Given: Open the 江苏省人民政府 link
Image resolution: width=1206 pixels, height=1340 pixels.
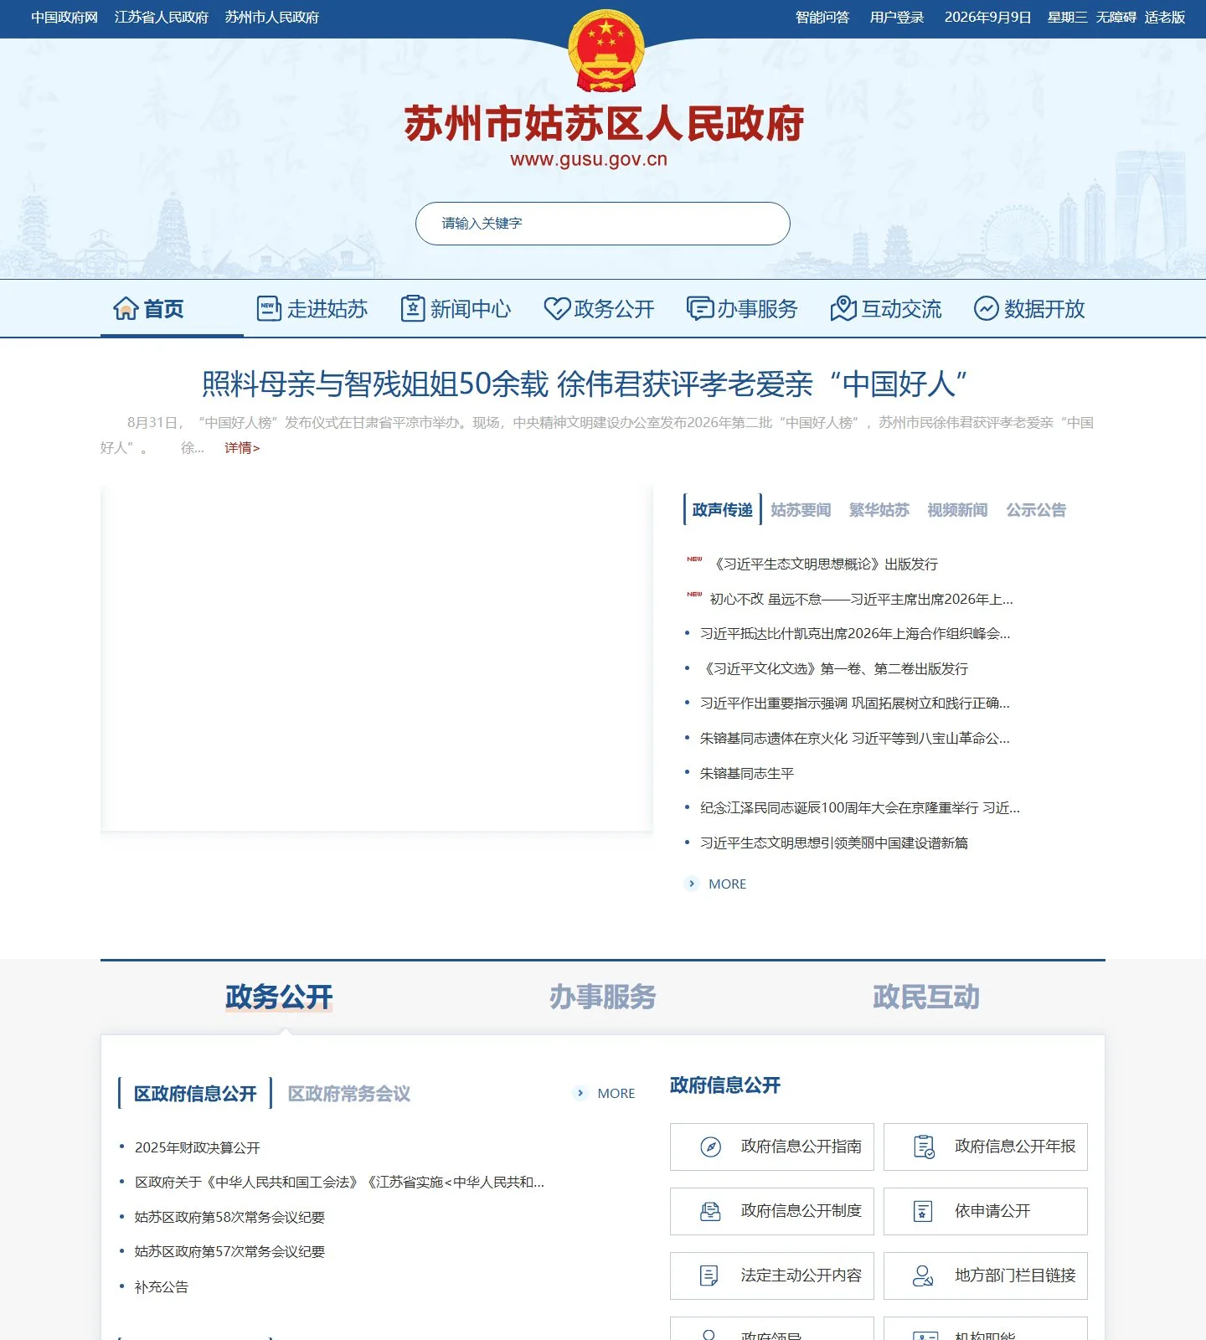Looking at the screenshot, I should coord(162,18).
